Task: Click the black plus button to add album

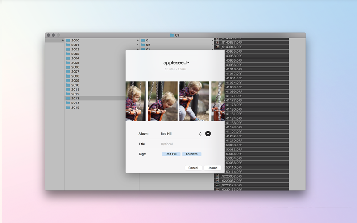Action: [208, 133]
